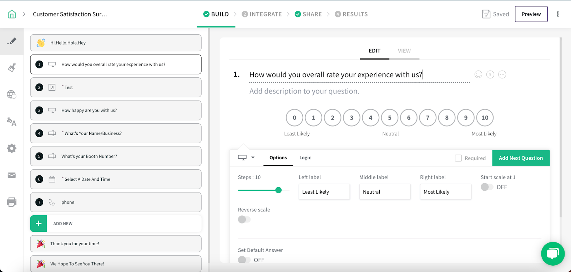Viewport: 571px width, 272px height.
Task: Click the Preview button
Action: (531, 14)
